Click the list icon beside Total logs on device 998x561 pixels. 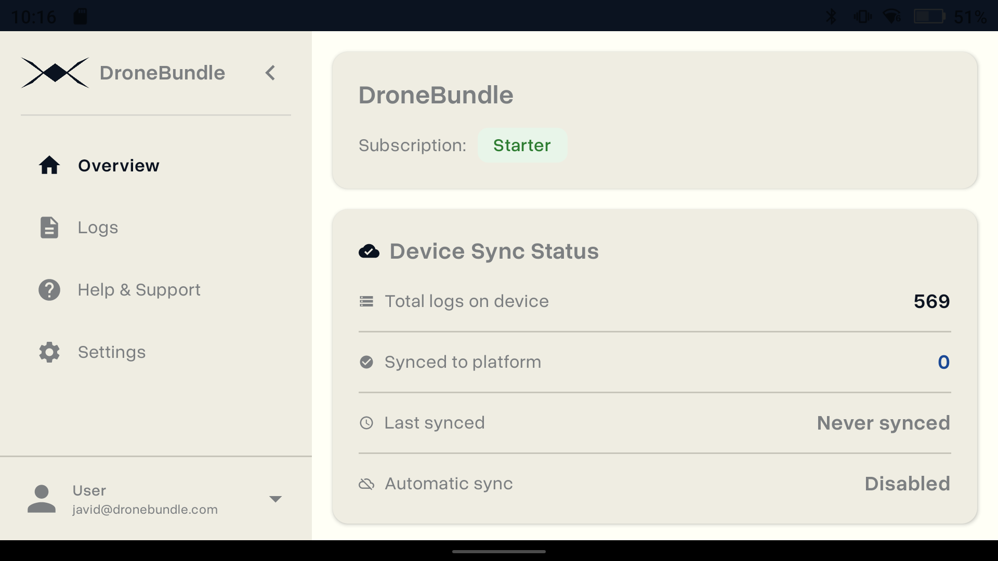(x=367, y=301)
